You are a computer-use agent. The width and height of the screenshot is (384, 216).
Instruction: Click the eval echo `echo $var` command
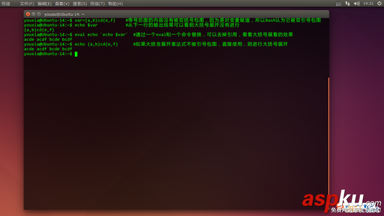pos(101,34)
